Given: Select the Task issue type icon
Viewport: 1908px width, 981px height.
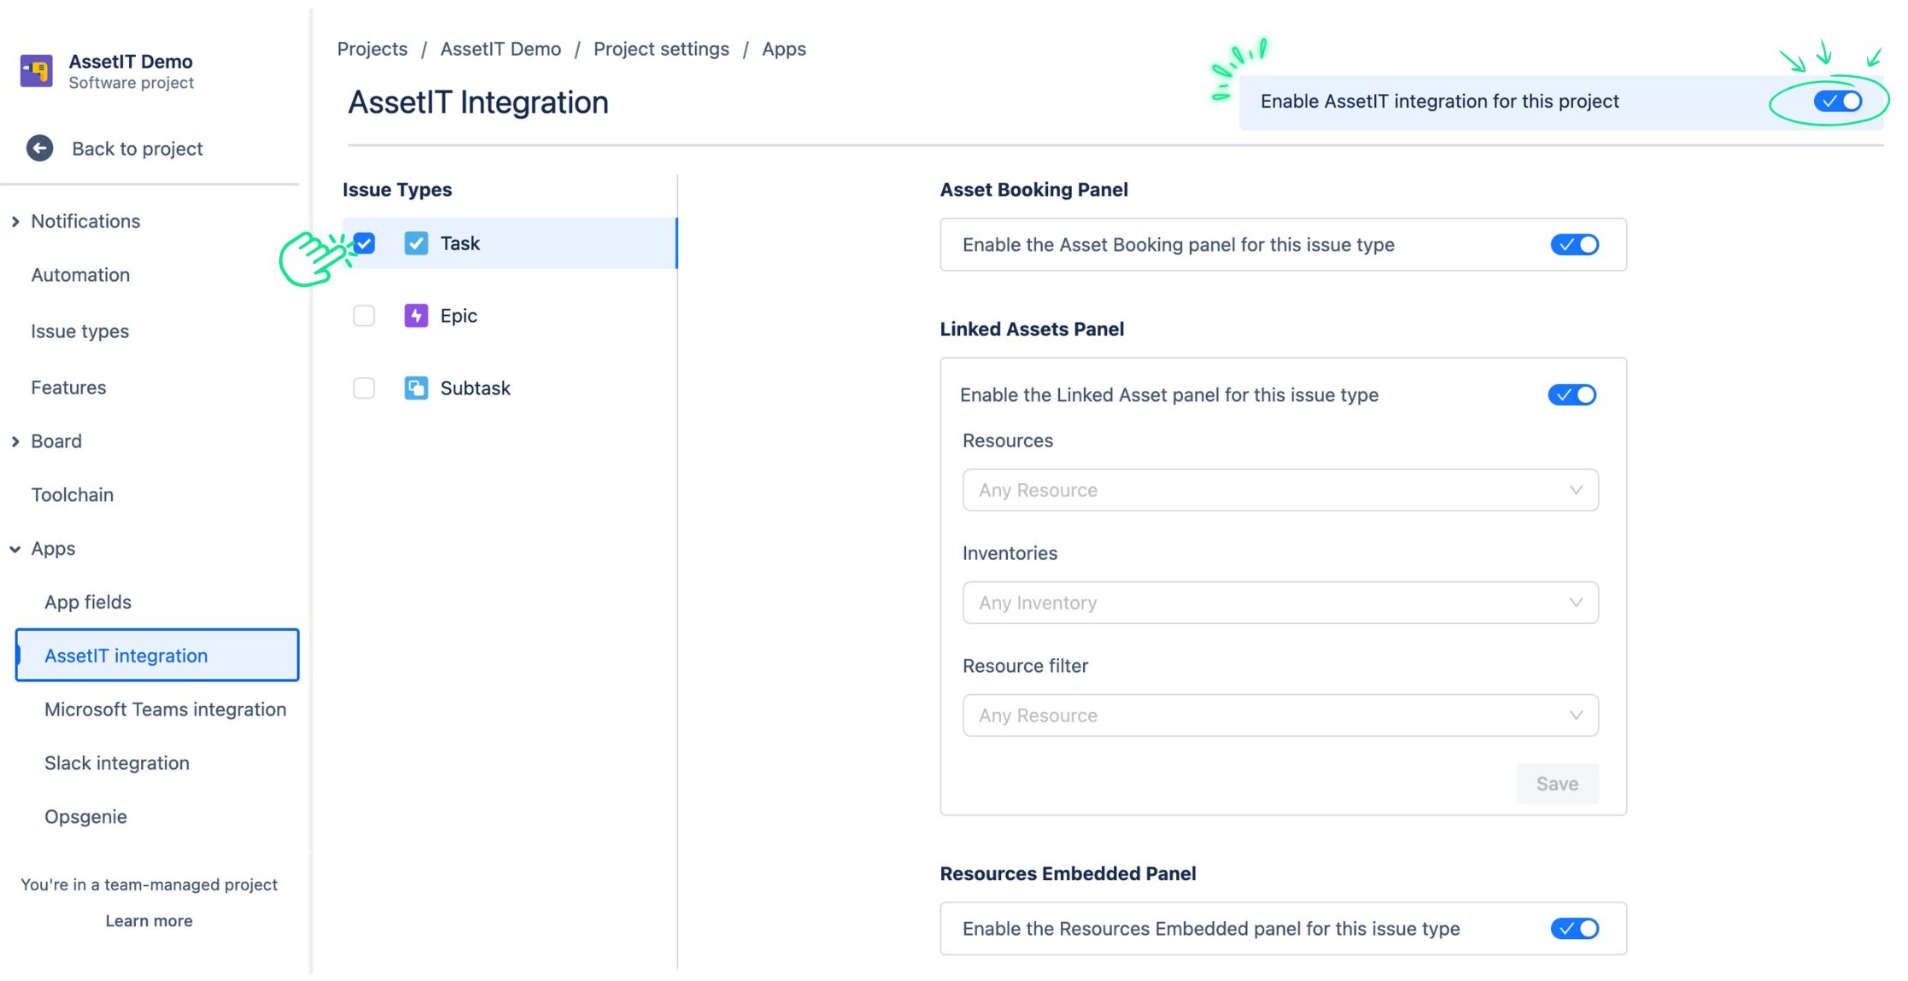Looking at the screenshot, I should pyautogui.click(x=416, y=243).
